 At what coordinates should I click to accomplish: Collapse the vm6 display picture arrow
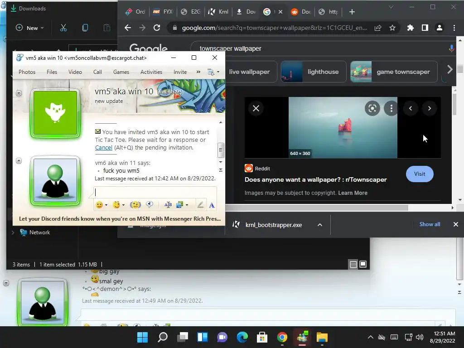(x=19, y=161)
